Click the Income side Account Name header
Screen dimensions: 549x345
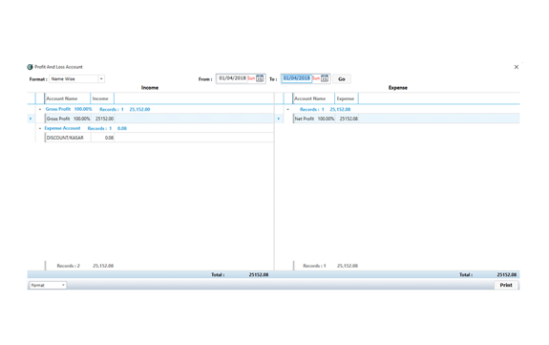pos(68,98)
